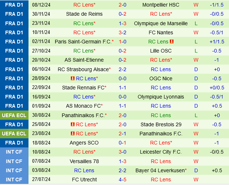Open Stade Brestois 29 team page
Viewport: 229px width, 185px height.
pos(161,124)
